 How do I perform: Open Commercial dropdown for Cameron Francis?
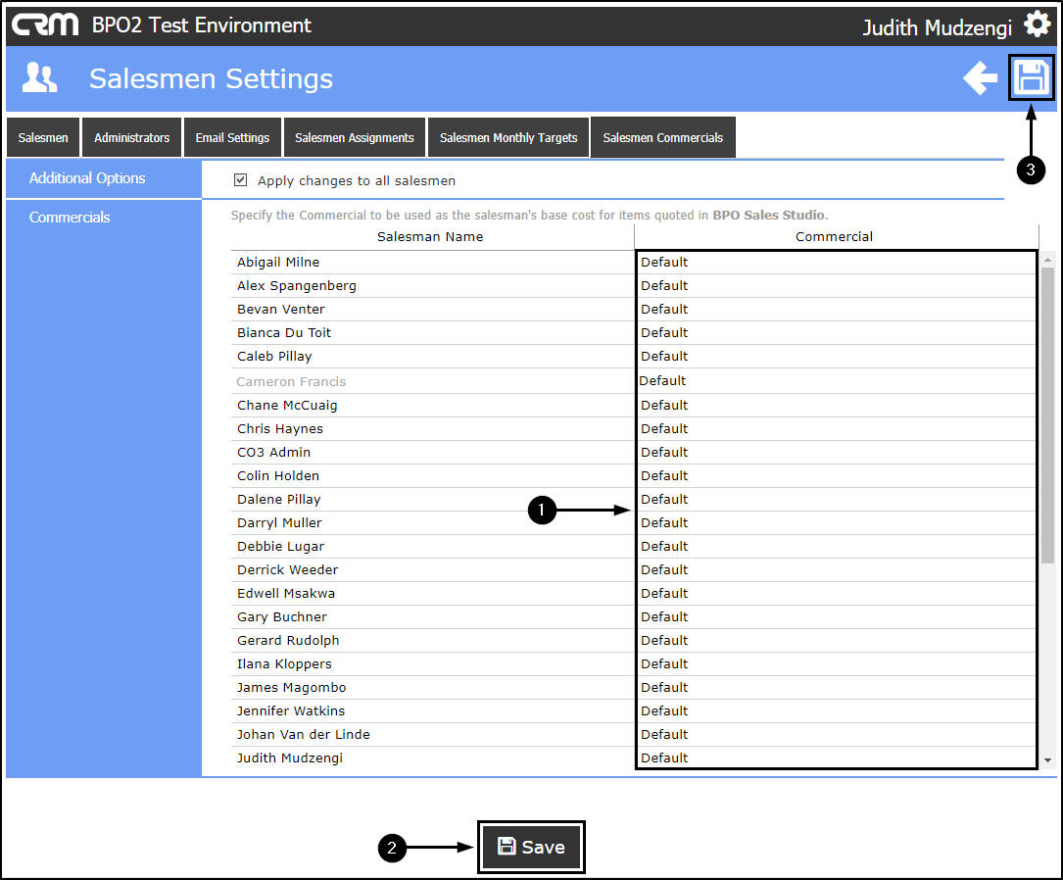point(836,381)
